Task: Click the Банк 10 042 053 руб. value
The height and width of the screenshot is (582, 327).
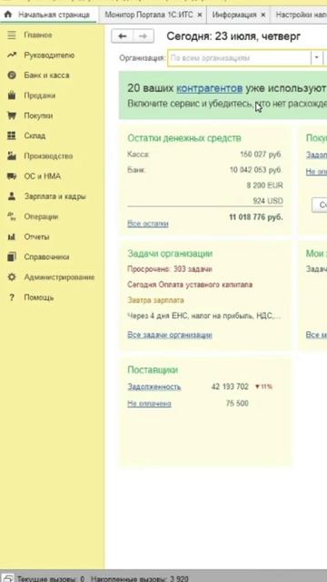Action: (x=256, y=170)
